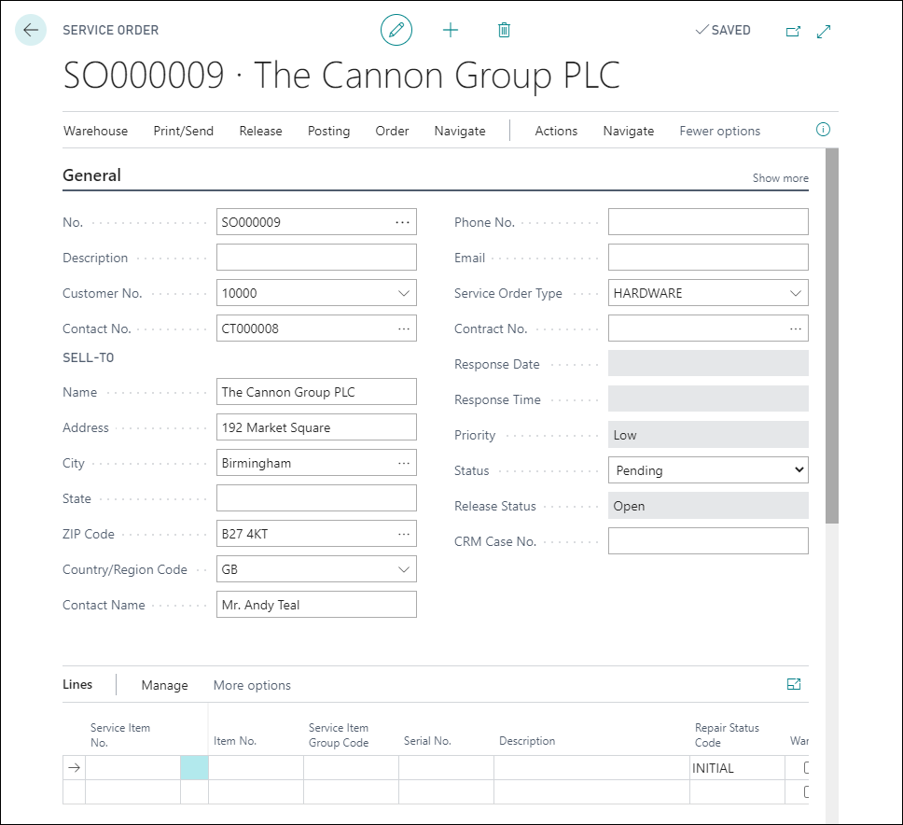
Task: Toggle full-screen expand arrows icon
Action: coord(824,31)
